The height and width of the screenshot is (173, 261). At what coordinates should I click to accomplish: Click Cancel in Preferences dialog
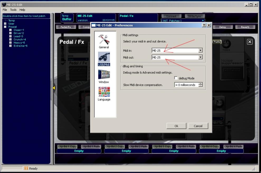[x=198, y=126]
